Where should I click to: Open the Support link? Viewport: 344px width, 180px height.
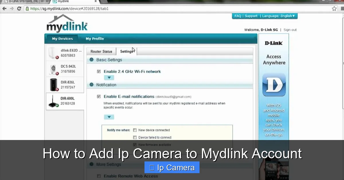pyautogui.click(x=251, y=16)
